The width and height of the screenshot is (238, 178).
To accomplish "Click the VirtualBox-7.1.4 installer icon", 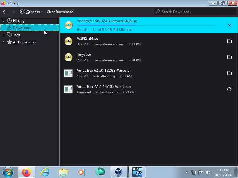I will click(x=68, y=89).
